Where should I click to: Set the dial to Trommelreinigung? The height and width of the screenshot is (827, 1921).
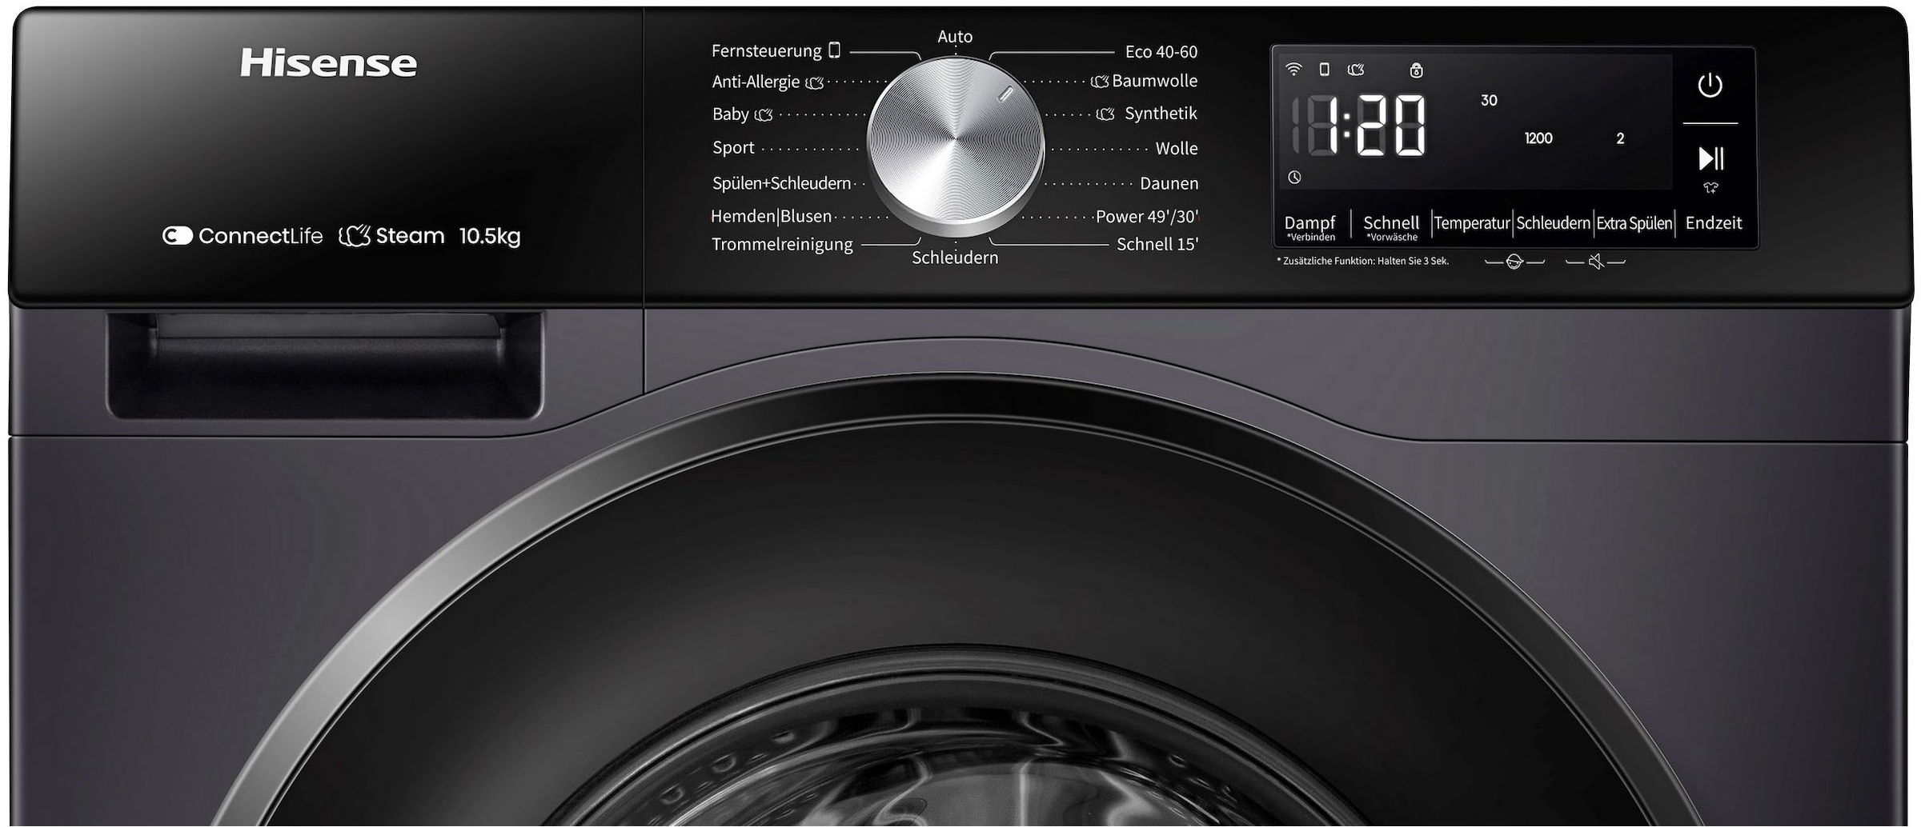[781, 244]
